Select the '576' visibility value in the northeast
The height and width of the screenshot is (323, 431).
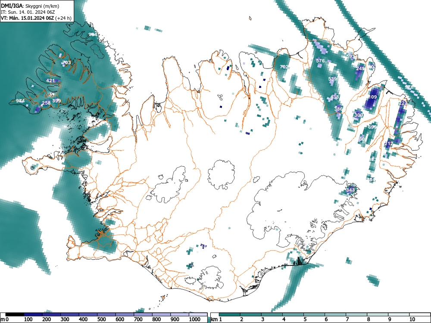point(321,61)
